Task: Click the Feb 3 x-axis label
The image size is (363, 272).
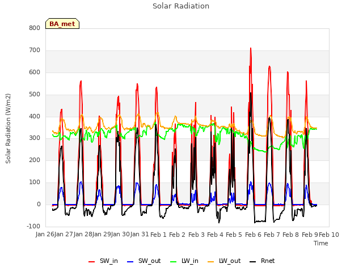Action: click(196, 235)
